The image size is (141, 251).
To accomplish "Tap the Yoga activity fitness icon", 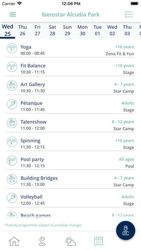I will [12, 48].
